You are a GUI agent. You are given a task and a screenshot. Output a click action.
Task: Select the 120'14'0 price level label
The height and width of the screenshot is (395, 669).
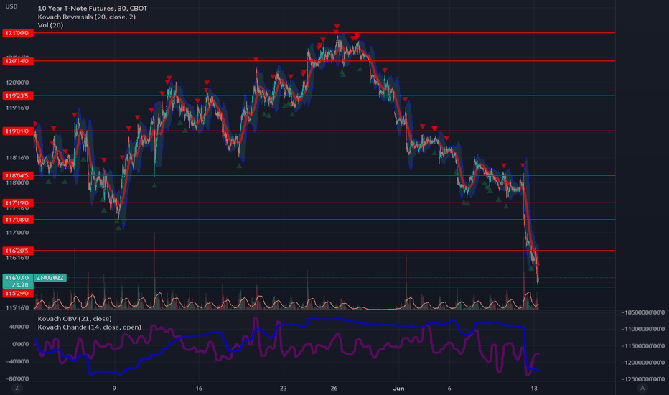click(x=18, y=61)
